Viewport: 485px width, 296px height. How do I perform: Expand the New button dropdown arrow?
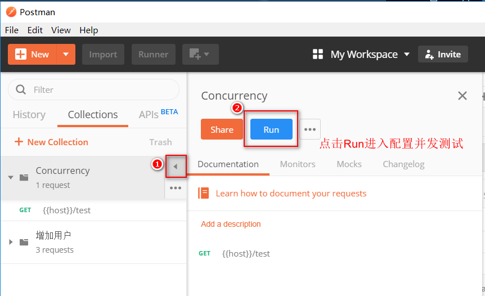pyautogui.click(x=66, y=55)
